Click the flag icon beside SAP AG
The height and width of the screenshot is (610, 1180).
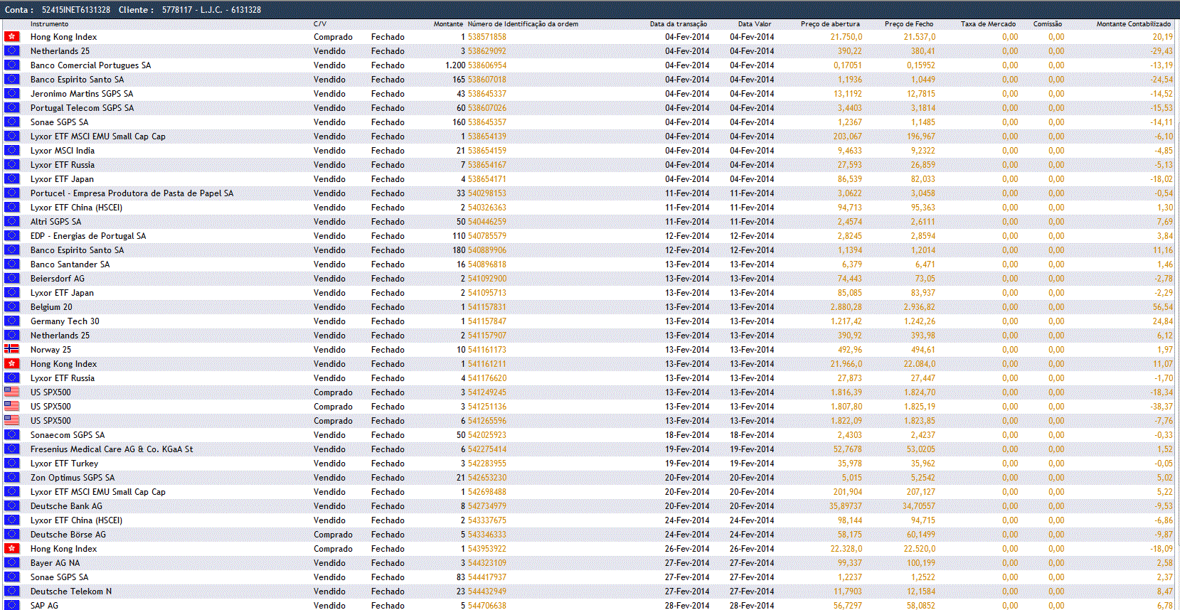pos(11,605)
